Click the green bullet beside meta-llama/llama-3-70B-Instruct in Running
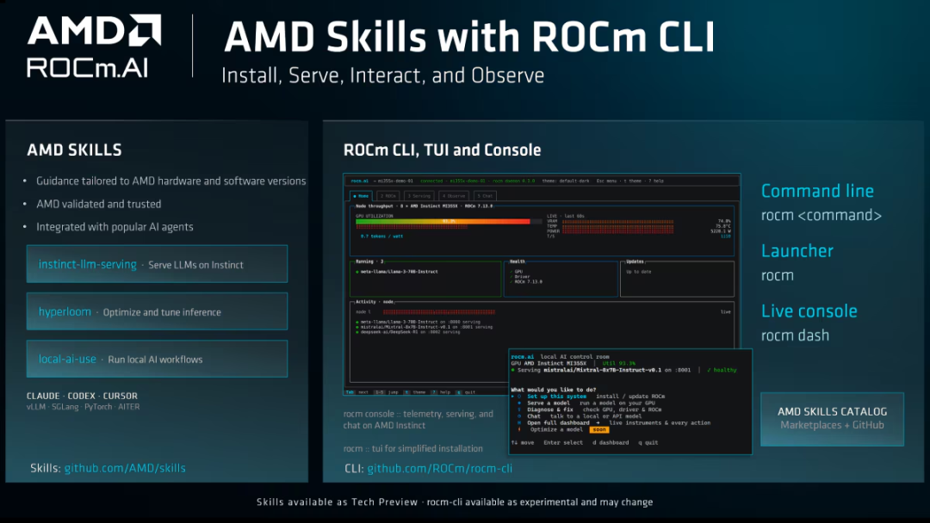This screenshot has width=930, height=523. coord(357,272)
